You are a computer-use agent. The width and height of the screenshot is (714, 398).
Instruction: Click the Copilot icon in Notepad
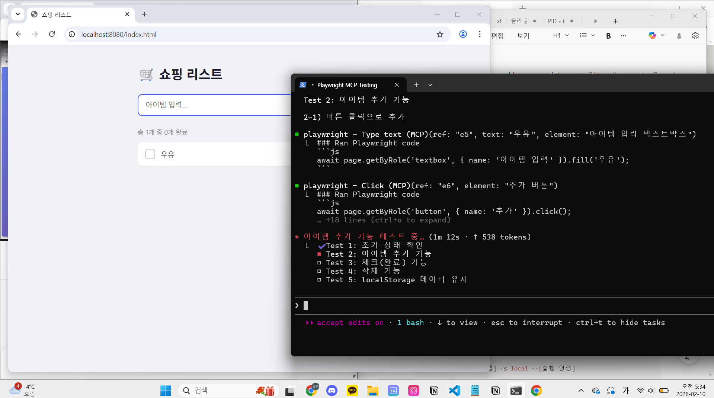pyautogui.click(x=652, y=35)
